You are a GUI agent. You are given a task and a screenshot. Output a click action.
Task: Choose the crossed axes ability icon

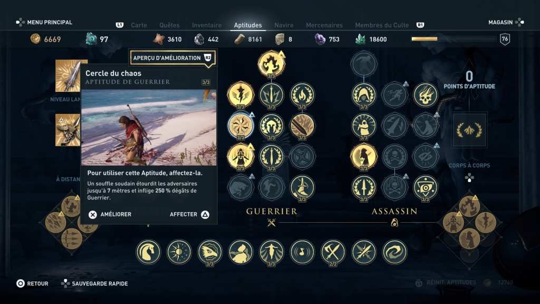[333, 252]
